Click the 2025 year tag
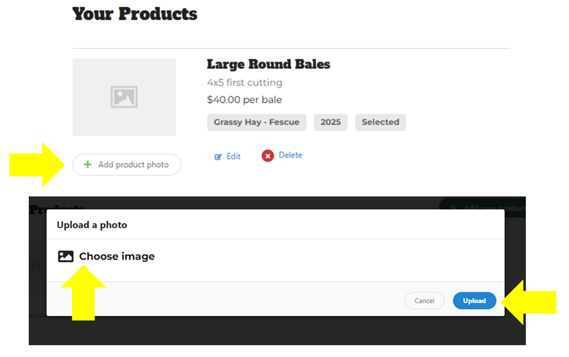The width and height of the screenshot is (569, 357). click(331, 122)
